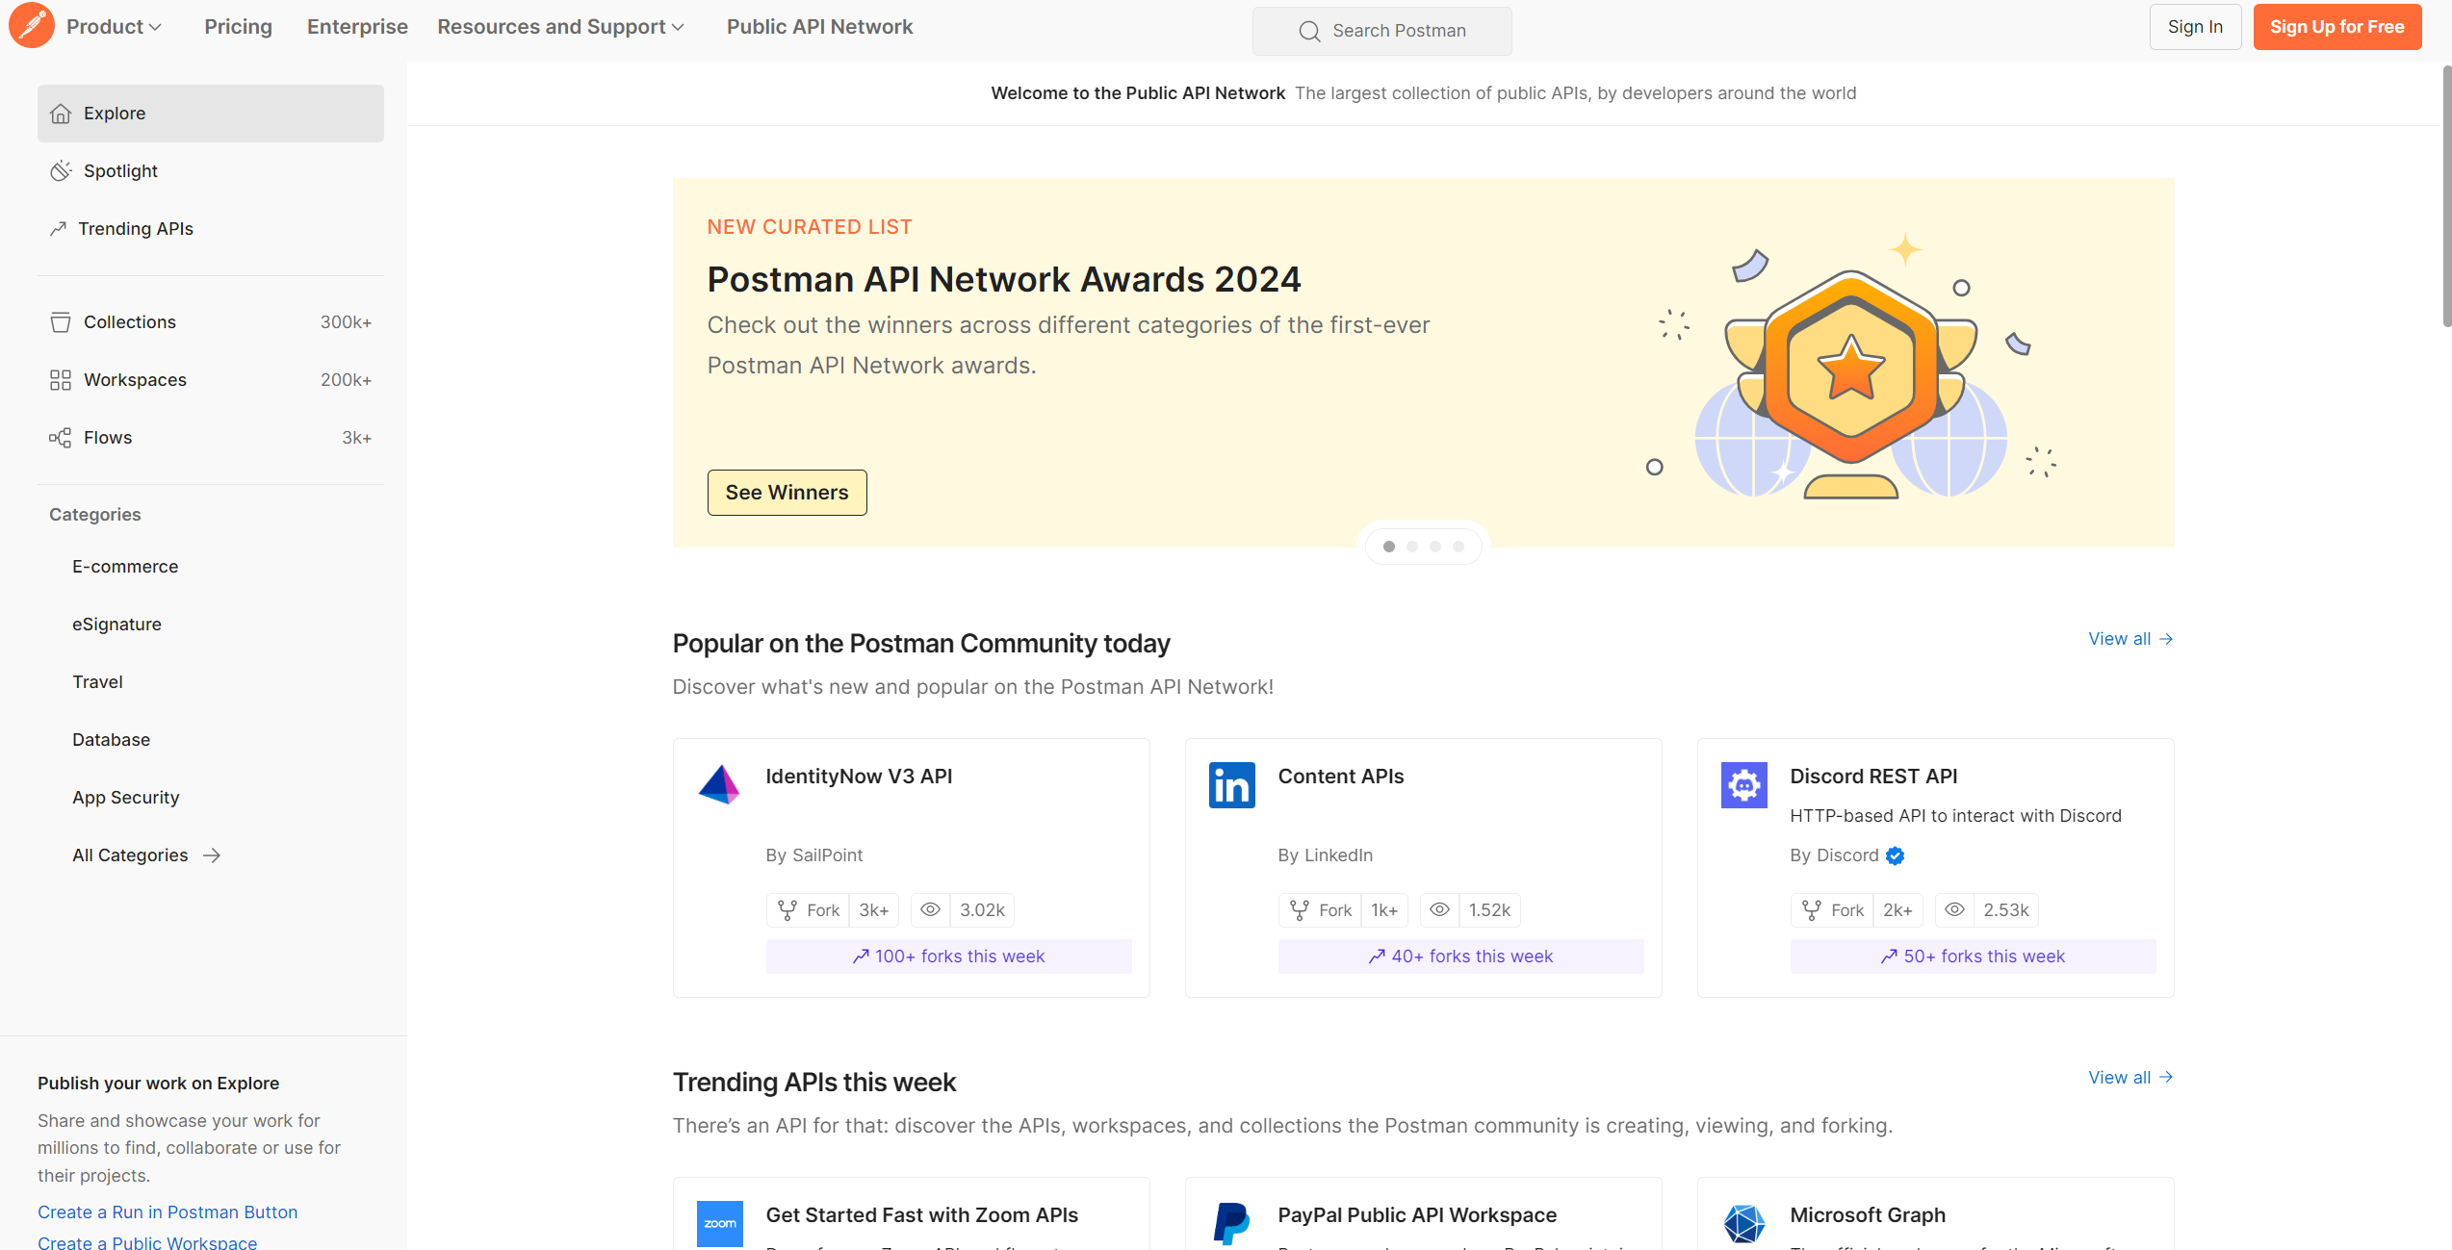Click Sign Up for Free button
The width and height of the screenshot is (2452, 1250).
[x=2336, y=27]
